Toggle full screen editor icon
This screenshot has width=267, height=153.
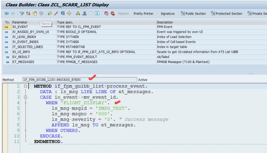(91, 13)
